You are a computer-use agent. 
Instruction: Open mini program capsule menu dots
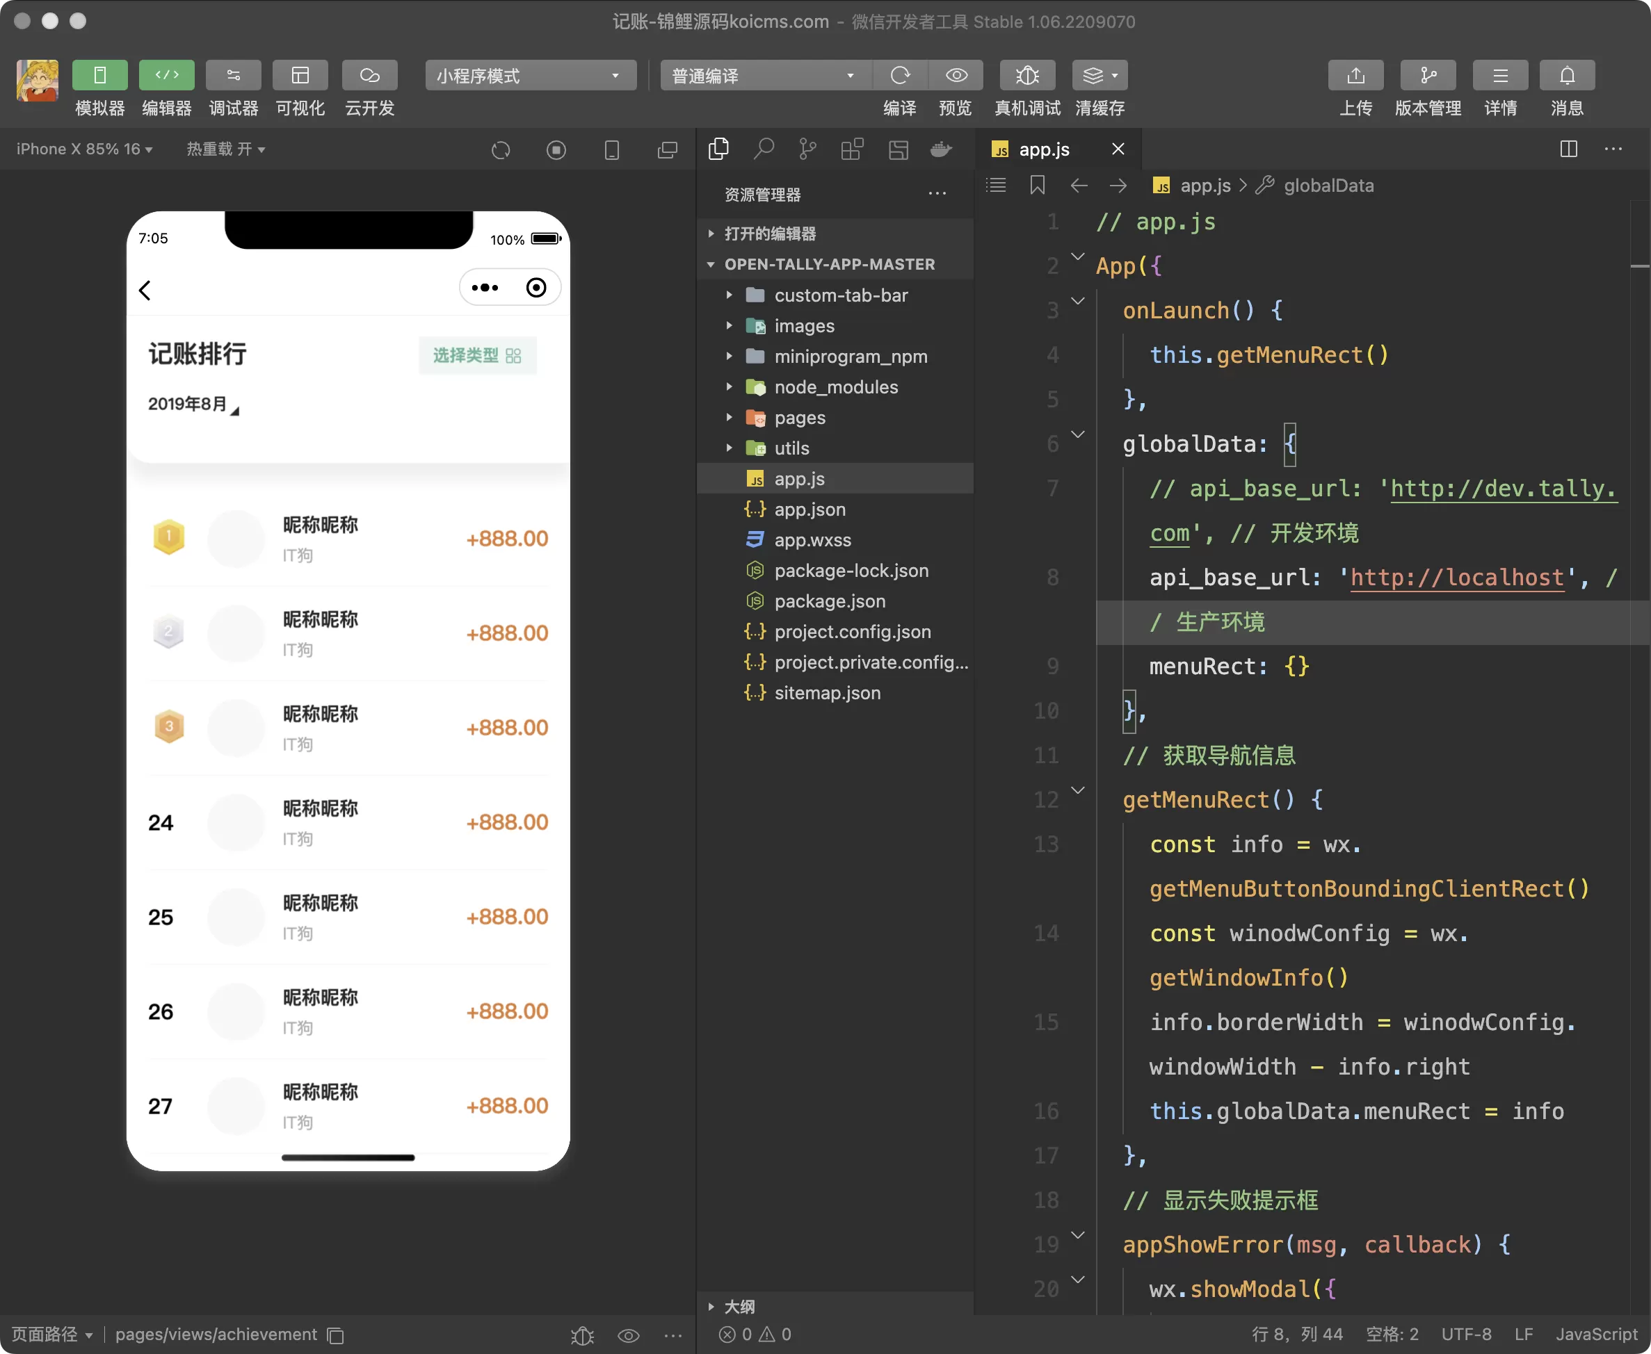[x=485, y=288]
